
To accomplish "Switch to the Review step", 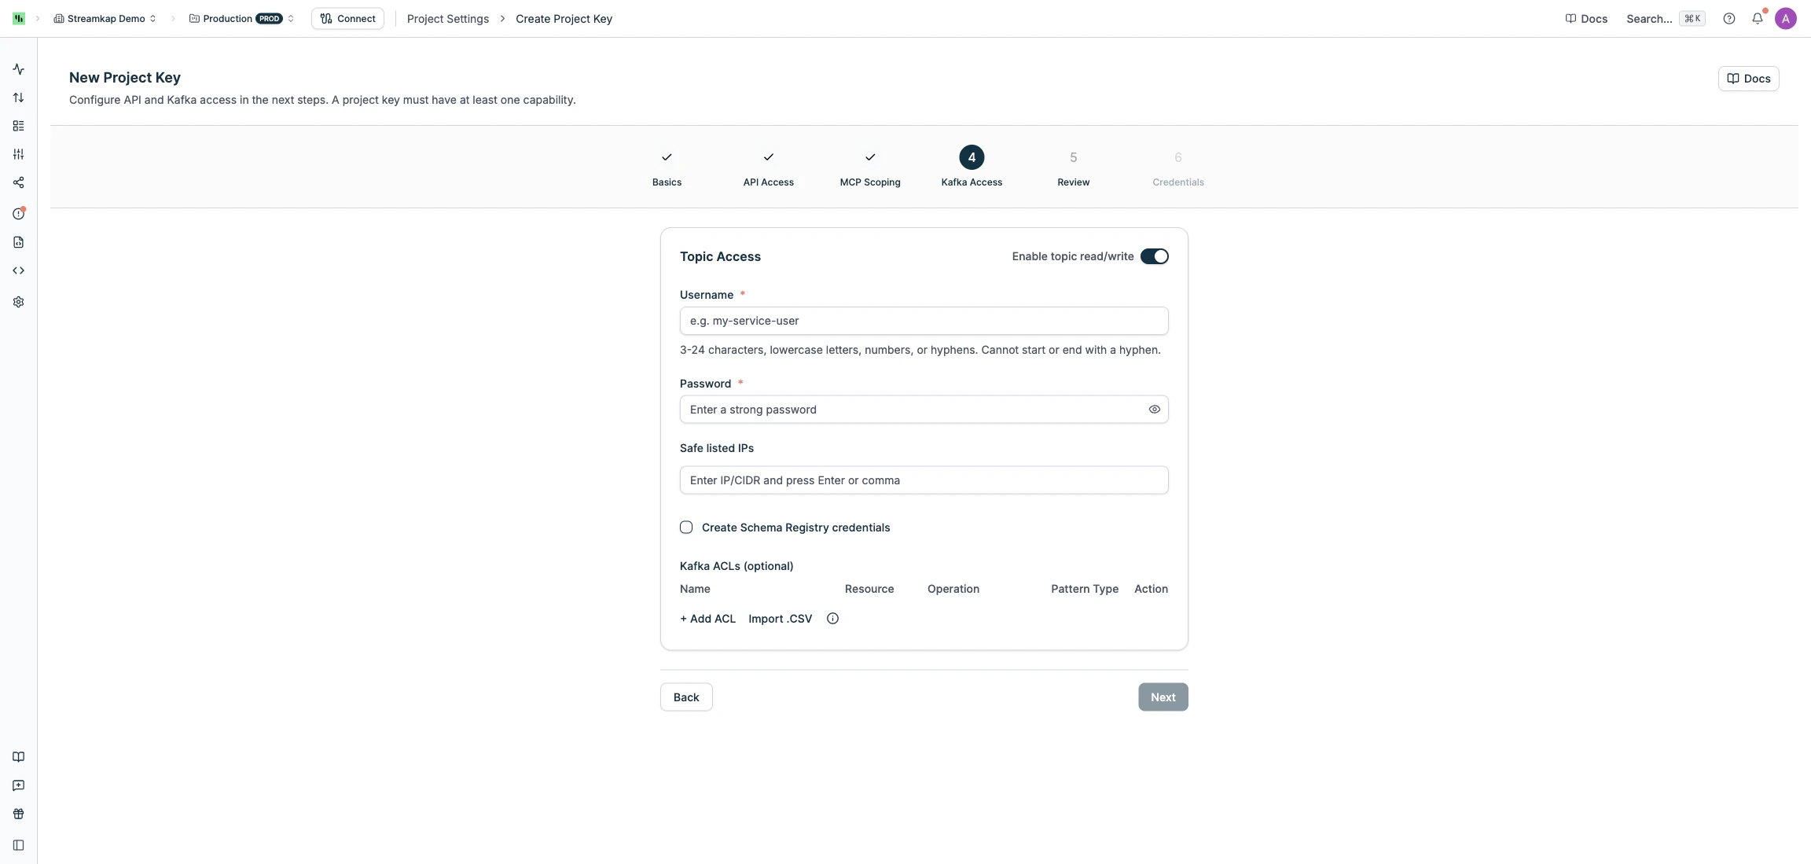I will (1073, 167).
